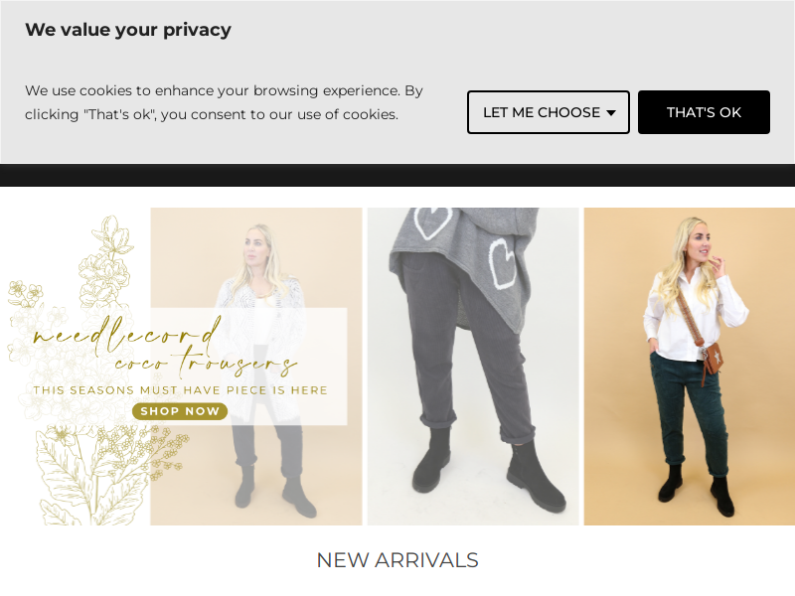Click the cookie consent description text
The width and height of the screenshot is (795, 596).
[x=224, y=102]
